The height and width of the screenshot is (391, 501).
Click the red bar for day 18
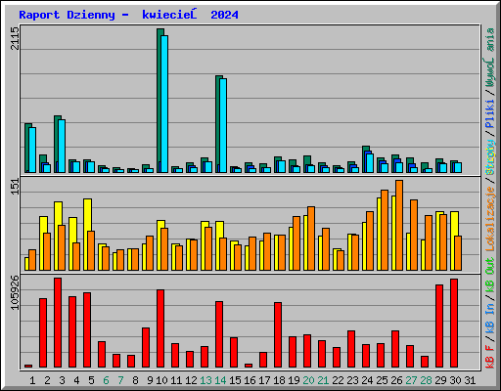(278, 335)
